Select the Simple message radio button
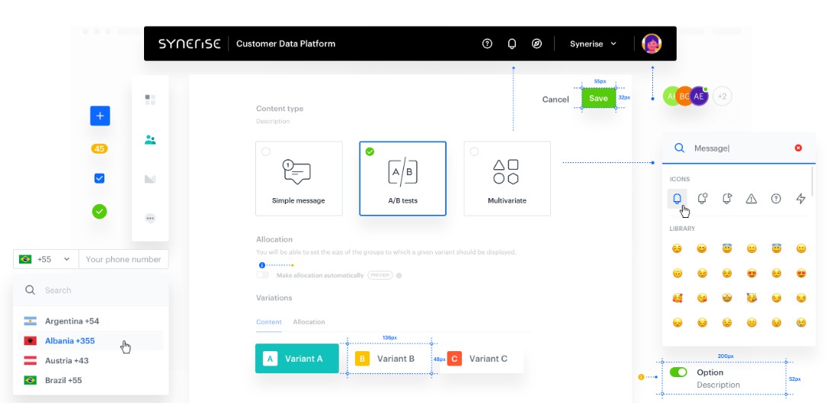Viewport: 839px width, 406px height. (x=266, y=152)
